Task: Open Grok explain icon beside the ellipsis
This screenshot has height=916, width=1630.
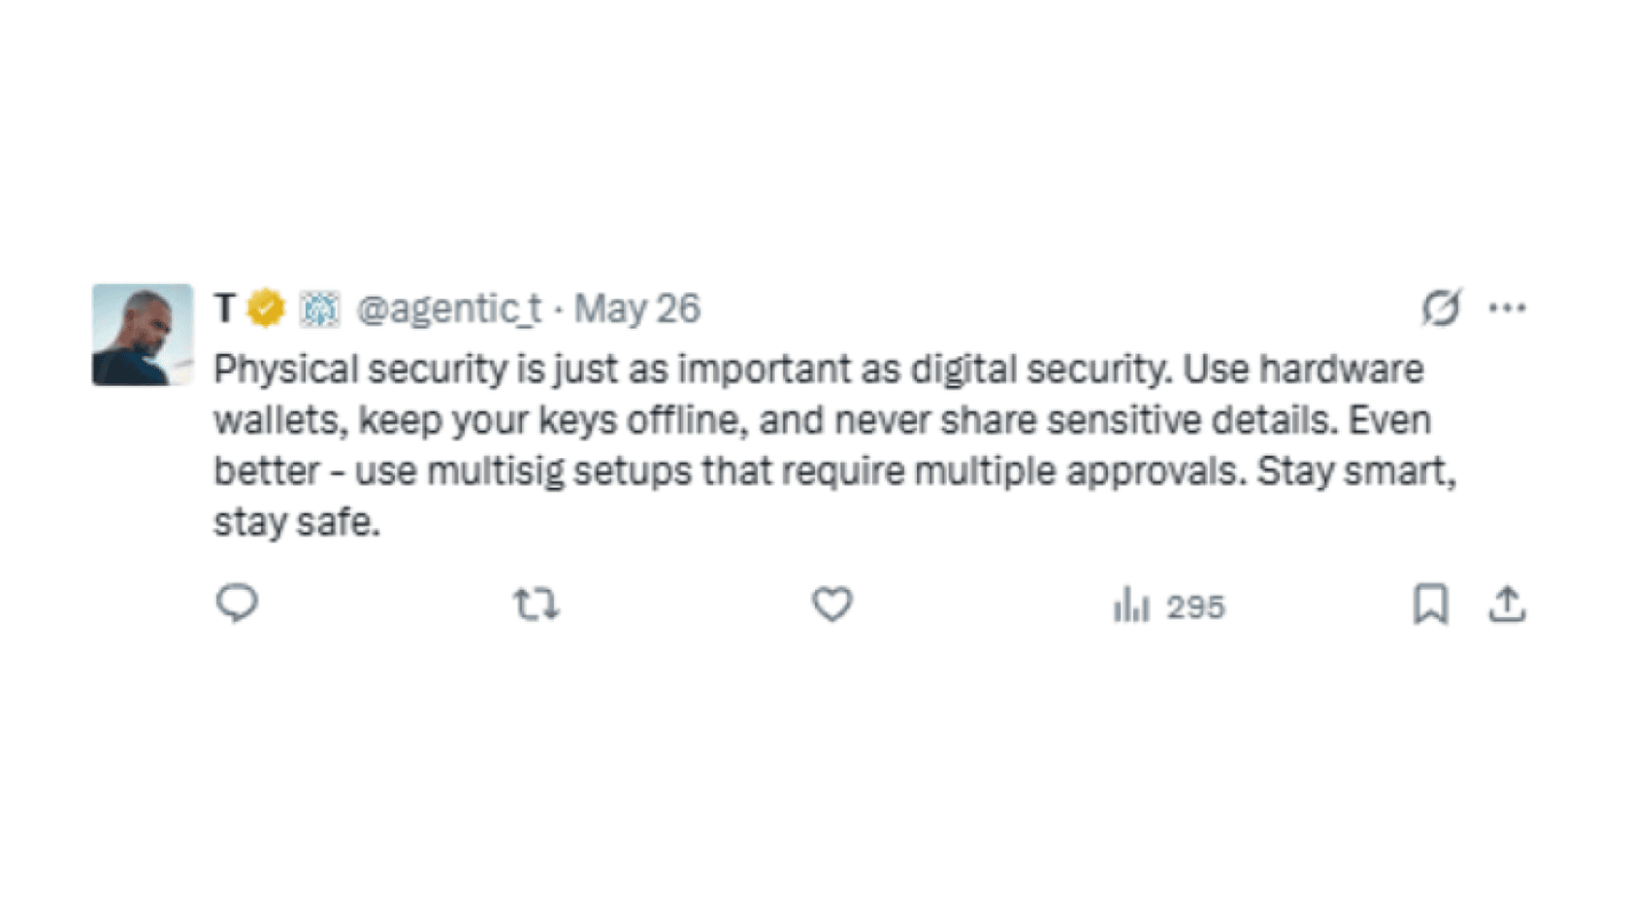Action: (x=1442, y=308)
